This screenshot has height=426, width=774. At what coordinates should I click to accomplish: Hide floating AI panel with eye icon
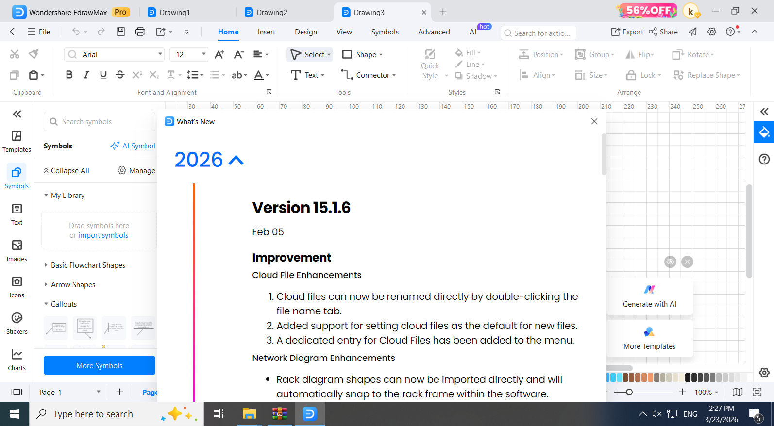coord(670,262)
